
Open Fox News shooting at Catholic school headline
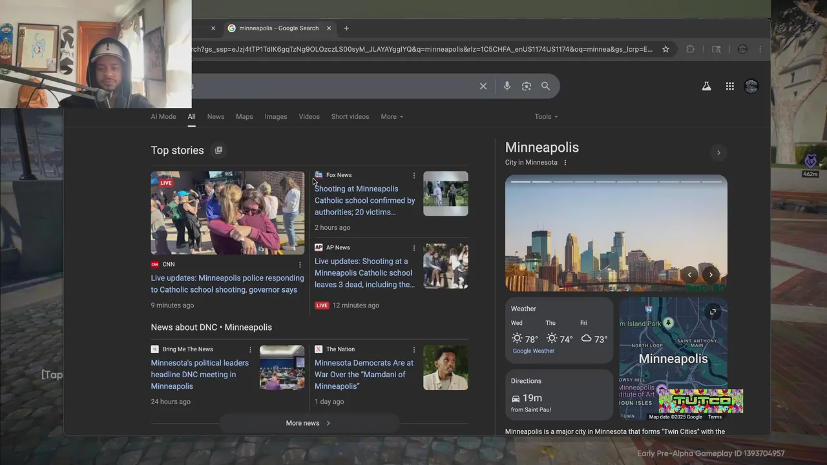click(365, 200)
